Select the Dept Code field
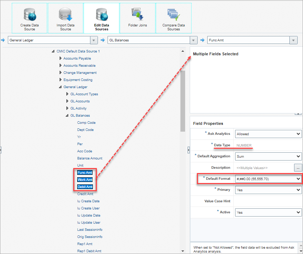This screenshot has height=254, width=303. pos(85,130)
